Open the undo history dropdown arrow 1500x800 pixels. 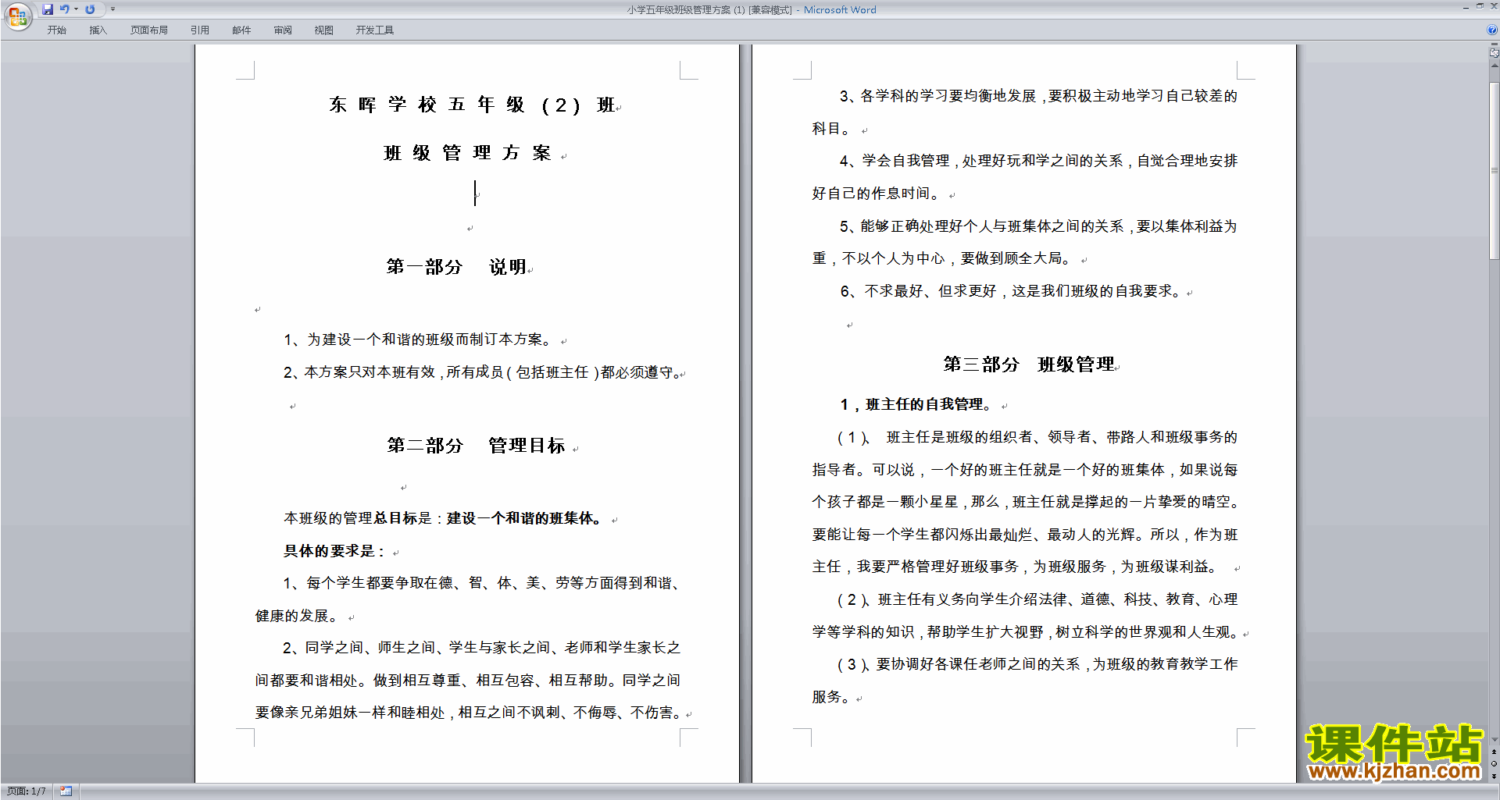[77, 9]
